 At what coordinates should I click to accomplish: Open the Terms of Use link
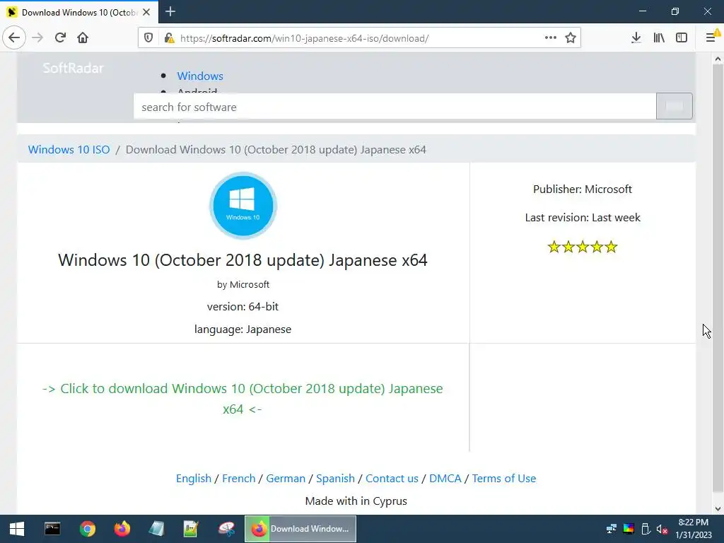(503, 479)
